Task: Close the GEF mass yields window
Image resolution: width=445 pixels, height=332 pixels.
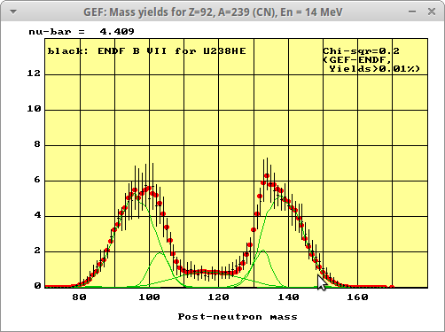Action: tap(432, 12)
